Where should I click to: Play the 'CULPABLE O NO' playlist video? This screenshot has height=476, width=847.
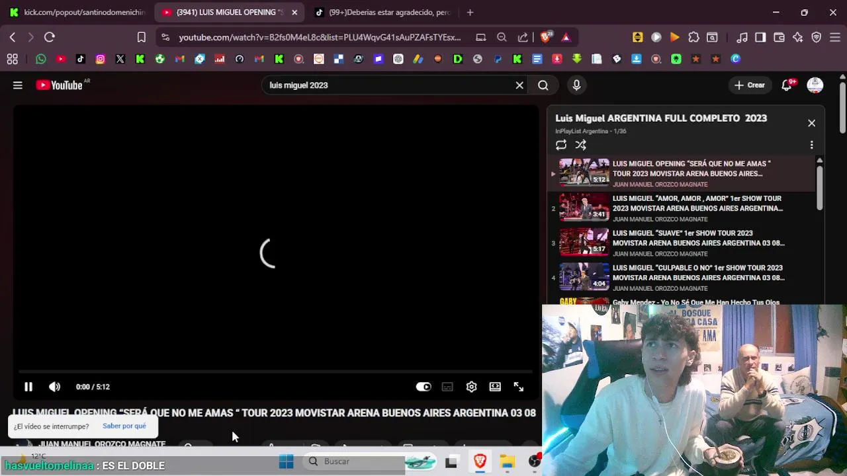681,278
